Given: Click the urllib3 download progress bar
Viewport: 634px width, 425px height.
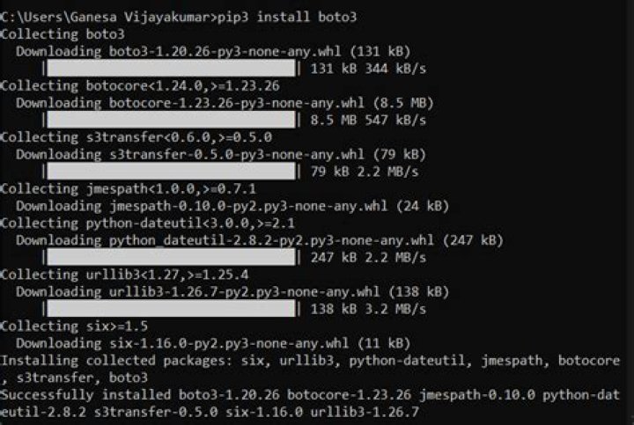Looking at the screenshot, I should tap(171, 309).
